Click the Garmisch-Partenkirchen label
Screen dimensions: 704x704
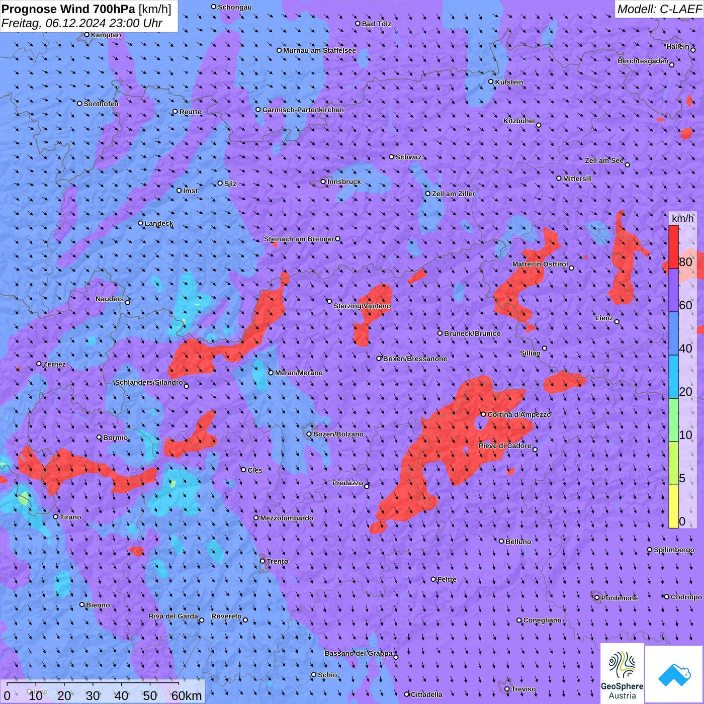pos(303,110)
